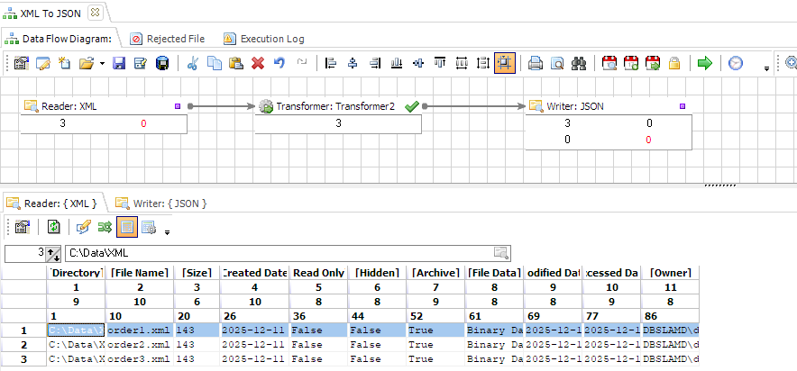Click purple square on Reader: XML node
The image size is (797, 371).
pos(178,106)
